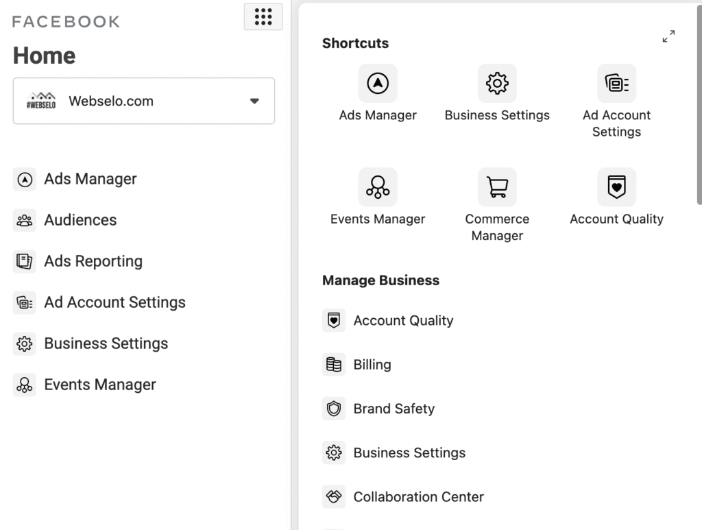Launch Events Manager shortcut icon
Image resolution: width=702 pixels, height=530 pixels.
pyautogui.click(x=378, y=187)
